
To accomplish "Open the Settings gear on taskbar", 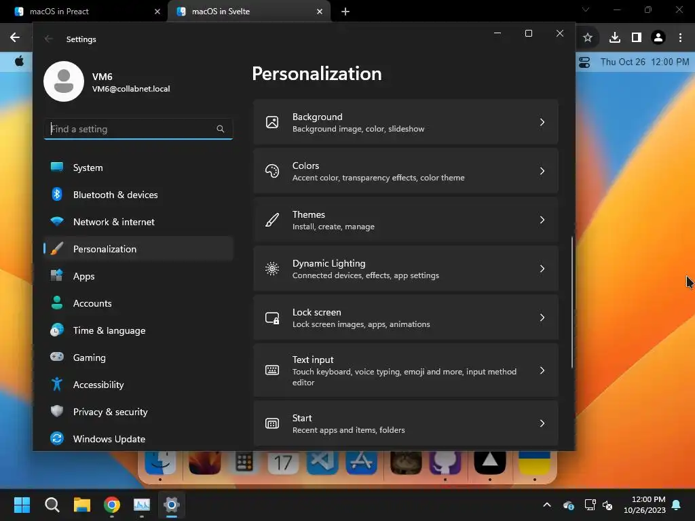I will (x=172, y=505).
